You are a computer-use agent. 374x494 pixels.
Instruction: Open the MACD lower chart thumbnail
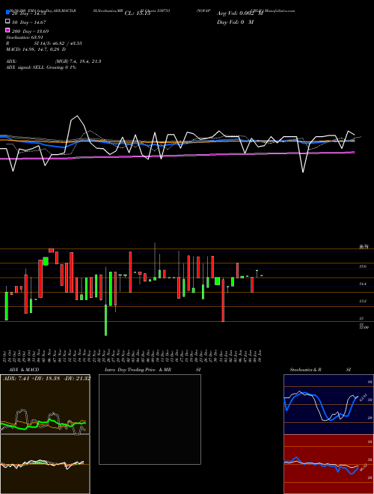(45, 464)
